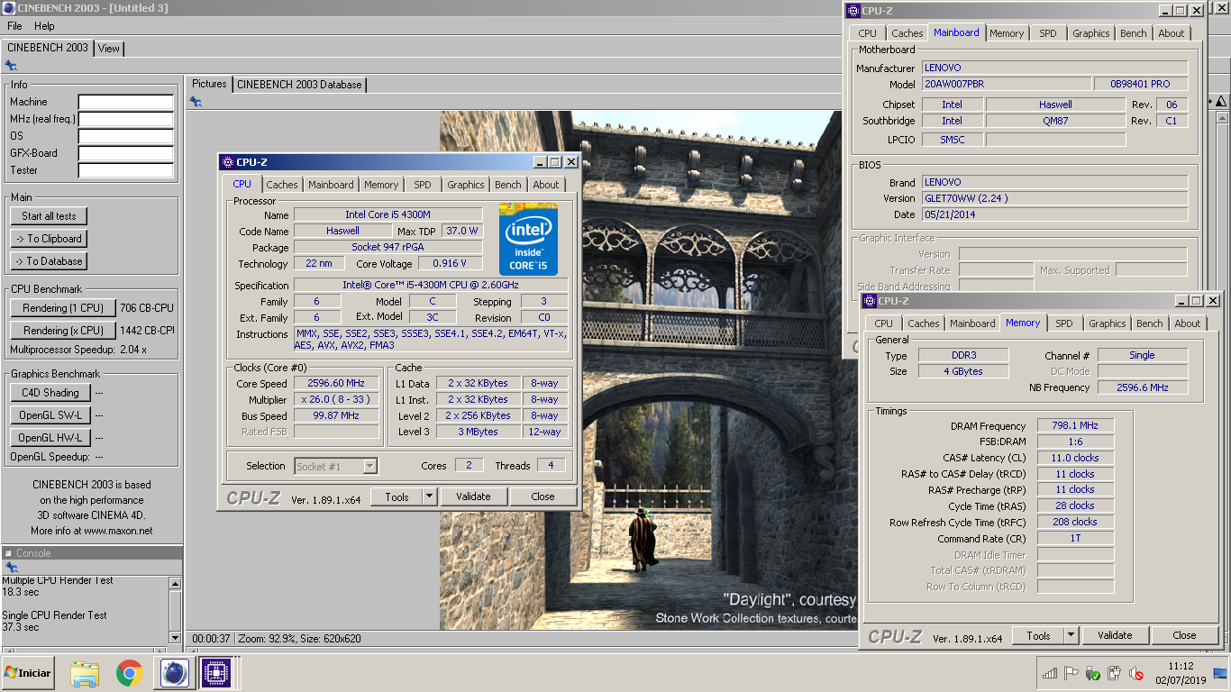Expand Tools dropdown arrow in front CPU-Z
Screen dimensions: 1231x692
(x=430, y=496)
